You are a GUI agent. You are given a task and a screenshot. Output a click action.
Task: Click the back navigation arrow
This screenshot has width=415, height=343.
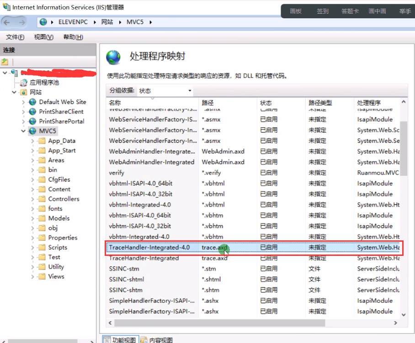pyautogui.click(x=7, y=22)
